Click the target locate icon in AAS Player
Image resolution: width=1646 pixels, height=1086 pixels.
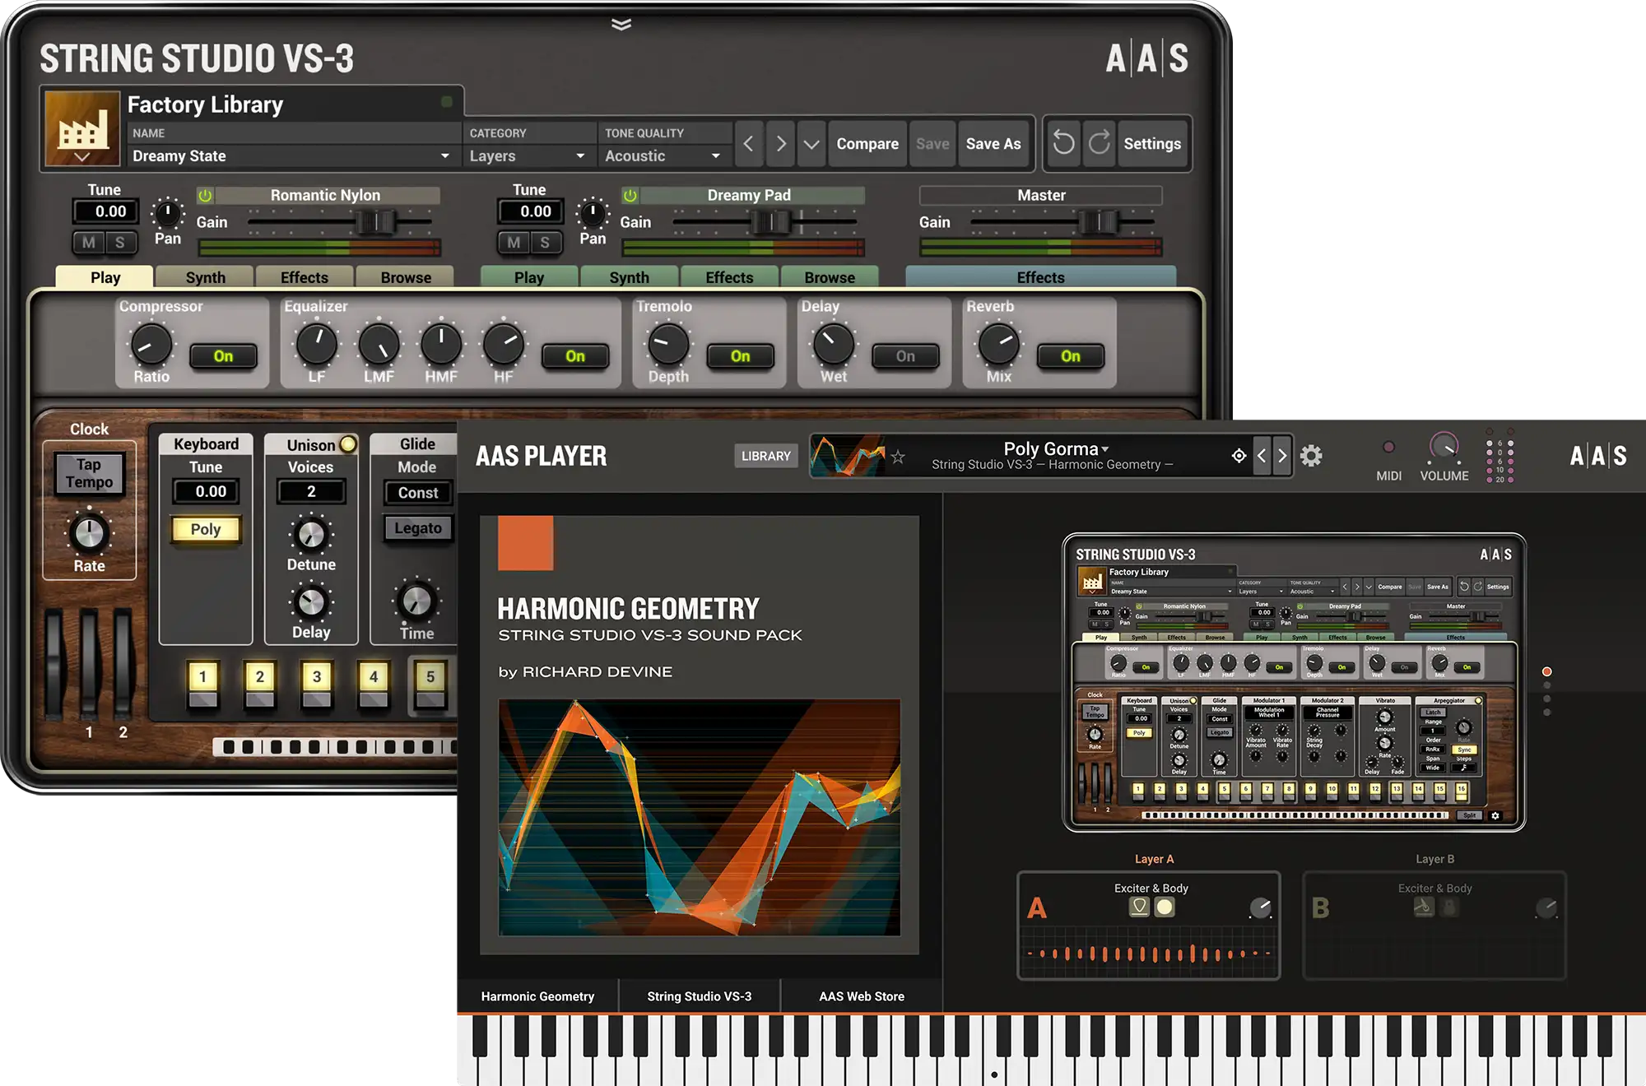[1239, 455]
